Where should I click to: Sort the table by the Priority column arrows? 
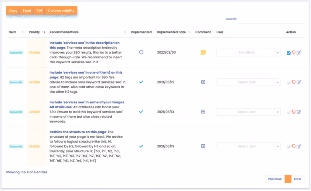pyautogui.click(x=44, y=32)
